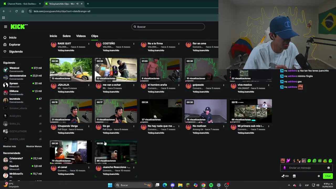
Task: Open Spreen channel in followed list
Action: [22, 85]
